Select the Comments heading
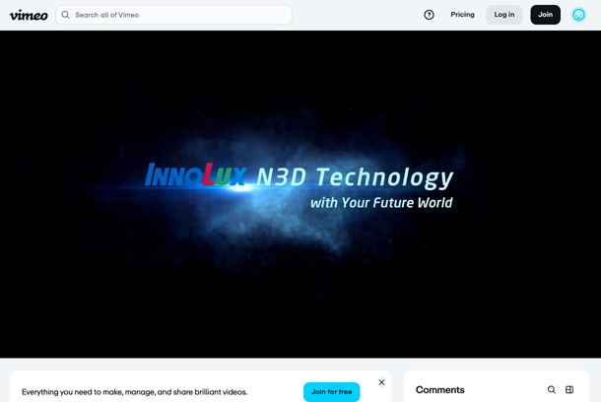Viewport: 601px width, 402px height. coord(440,390)
